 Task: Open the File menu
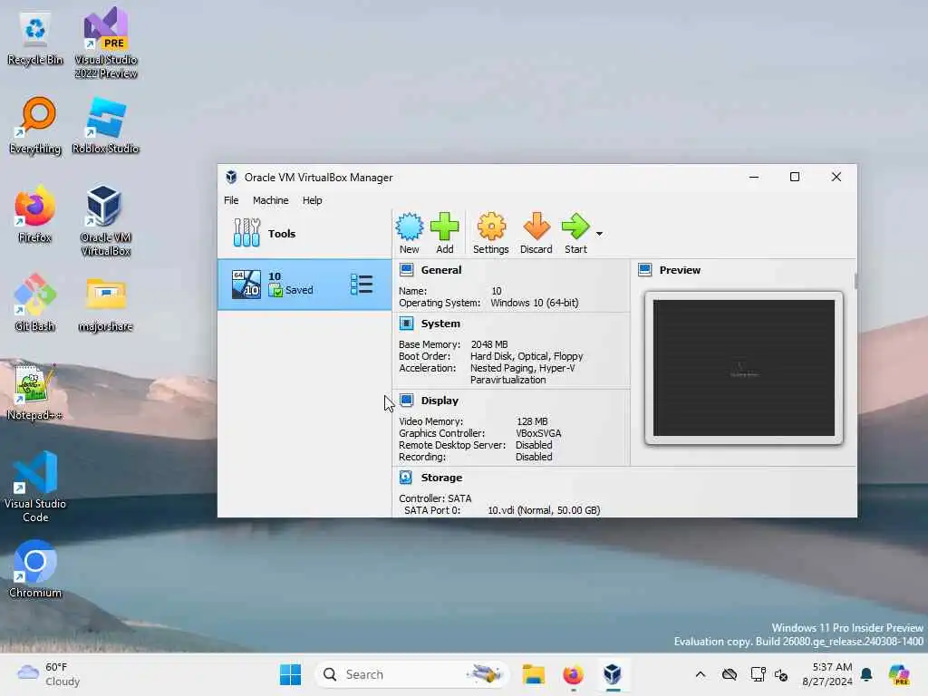(231, 200)
